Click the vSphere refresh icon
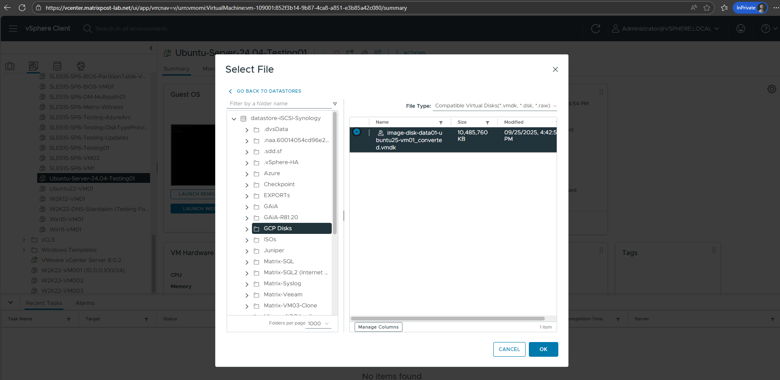The height and width of the screenshot is (380, 780). pyautogui.click(x=596, y=29)
